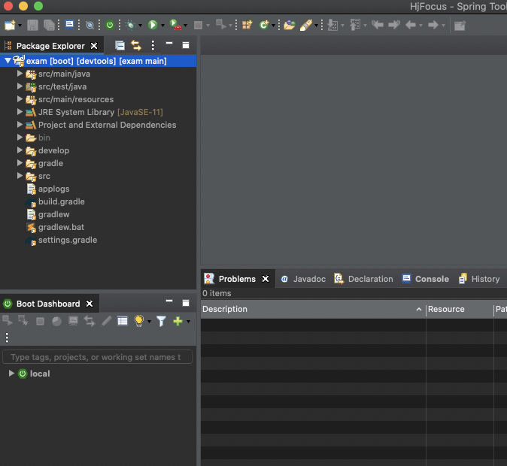Close the Boot Dashboard tab
Screen dimensions: 507x466
pos(90,304)
